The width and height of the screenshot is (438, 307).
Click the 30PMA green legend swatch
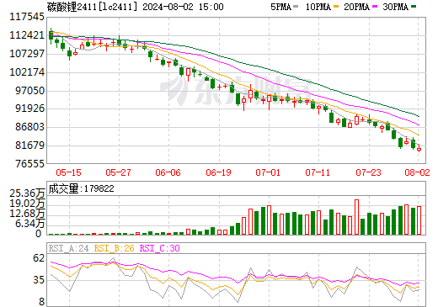[x=414, y=7]
